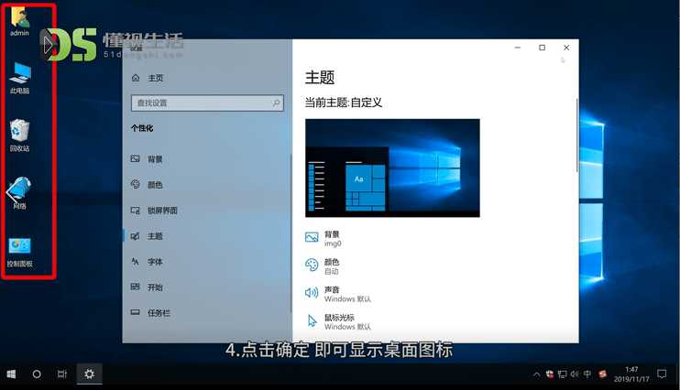Open the 控制面板 control panel icon

(x=19, y=252)
